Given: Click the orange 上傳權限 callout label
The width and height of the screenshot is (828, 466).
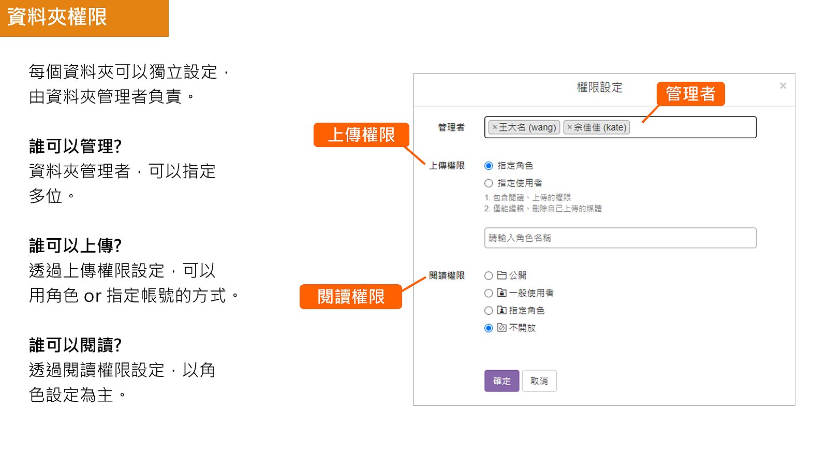Looking at the screenshot, I should point(361,135).
